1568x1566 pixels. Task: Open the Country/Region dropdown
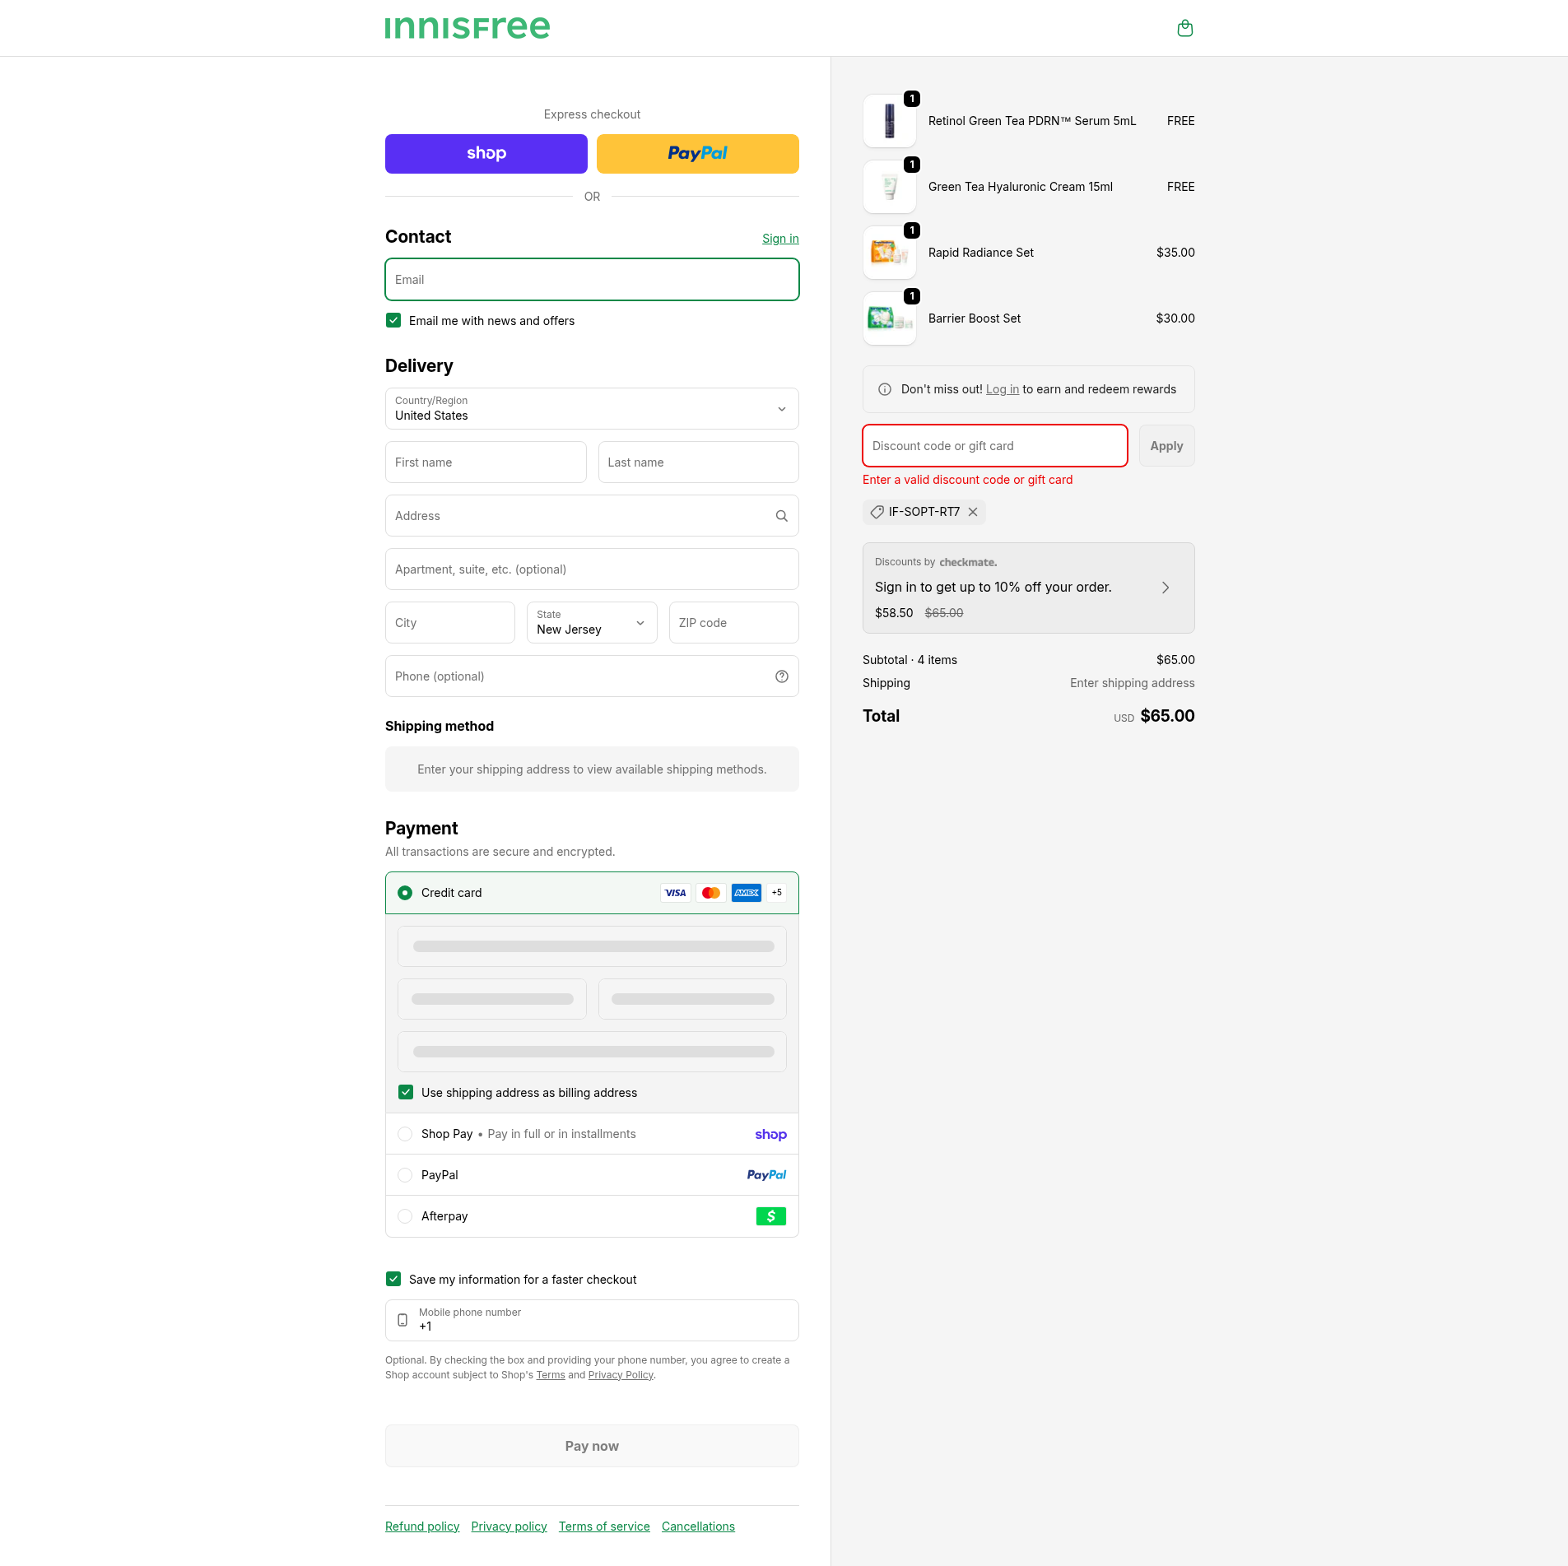(x=591, y=409)
